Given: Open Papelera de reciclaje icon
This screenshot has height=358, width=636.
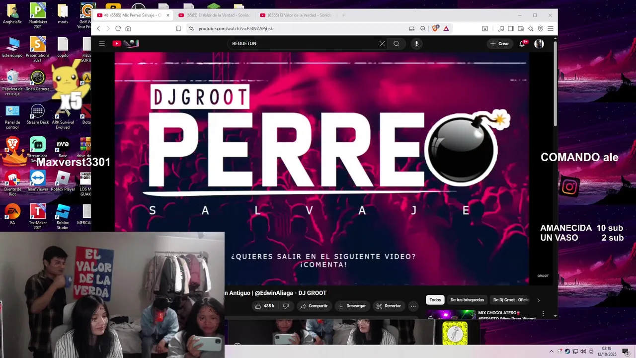Looking at the screenshot, I should pyautogui.click(x=12, y=83).
